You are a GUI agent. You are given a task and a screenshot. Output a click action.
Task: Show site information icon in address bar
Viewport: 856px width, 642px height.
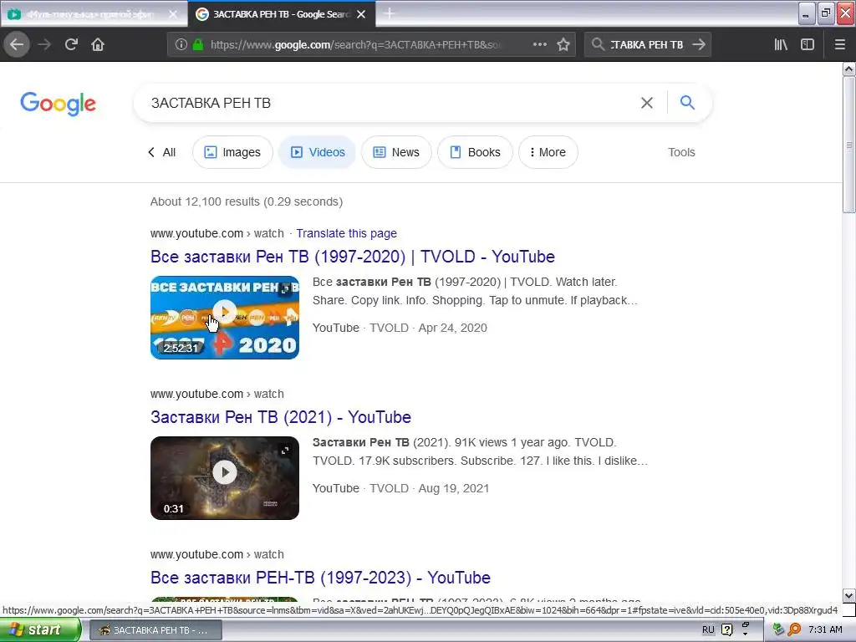pyautogui.click(x=181, y=44)
